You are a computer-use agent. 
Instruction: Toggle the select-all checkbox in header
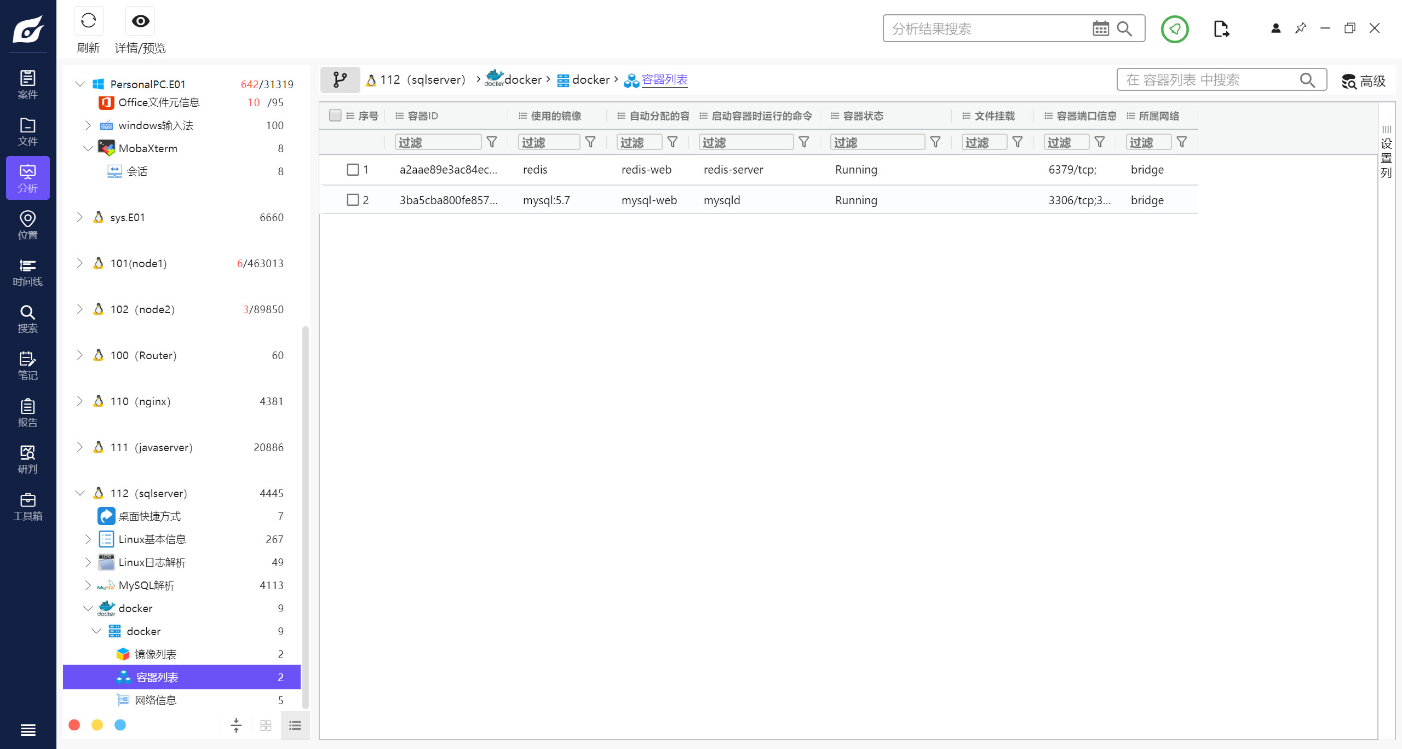(x=335, y=116)
